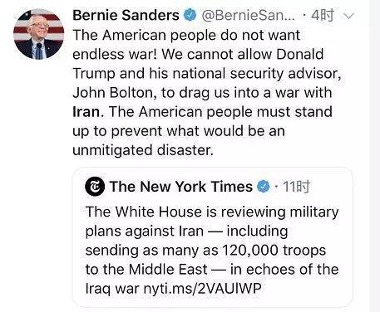Click the Bernie Sanders display name
This screenshot has width=380, height=312.
point(126,15)
